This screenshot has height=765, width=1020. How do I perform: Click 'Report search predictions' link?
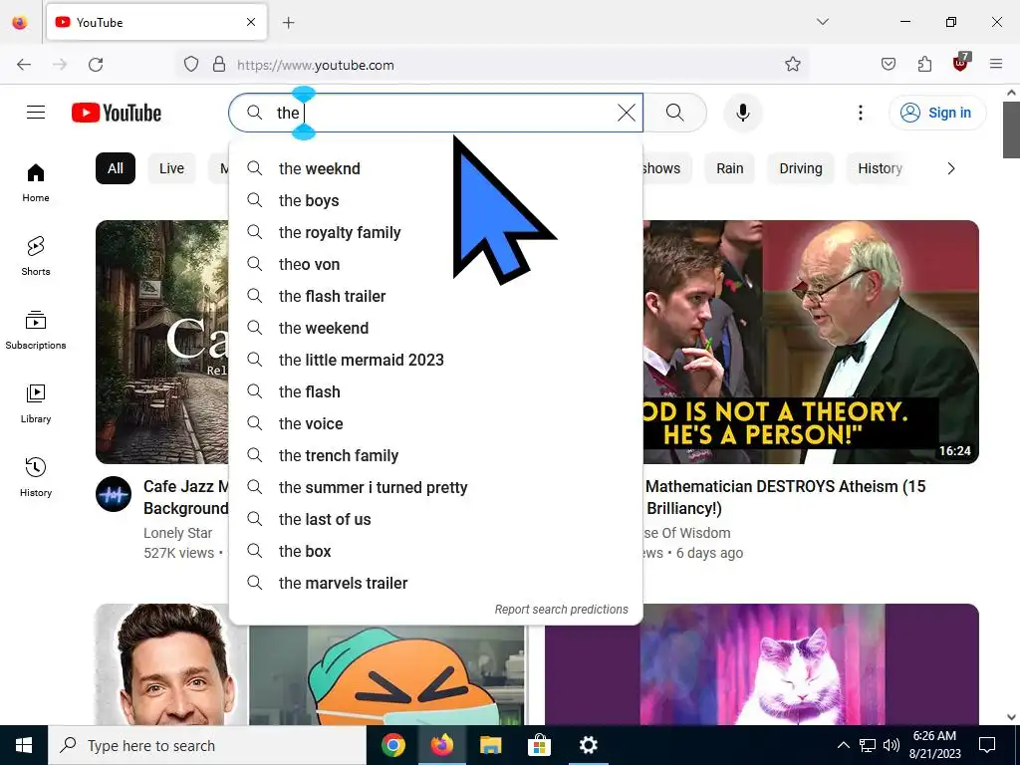[561, 610]
